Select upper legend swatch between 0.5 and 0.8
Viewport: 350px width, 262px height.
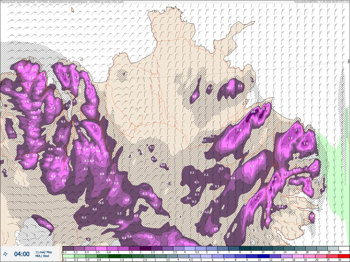point(101,248)
